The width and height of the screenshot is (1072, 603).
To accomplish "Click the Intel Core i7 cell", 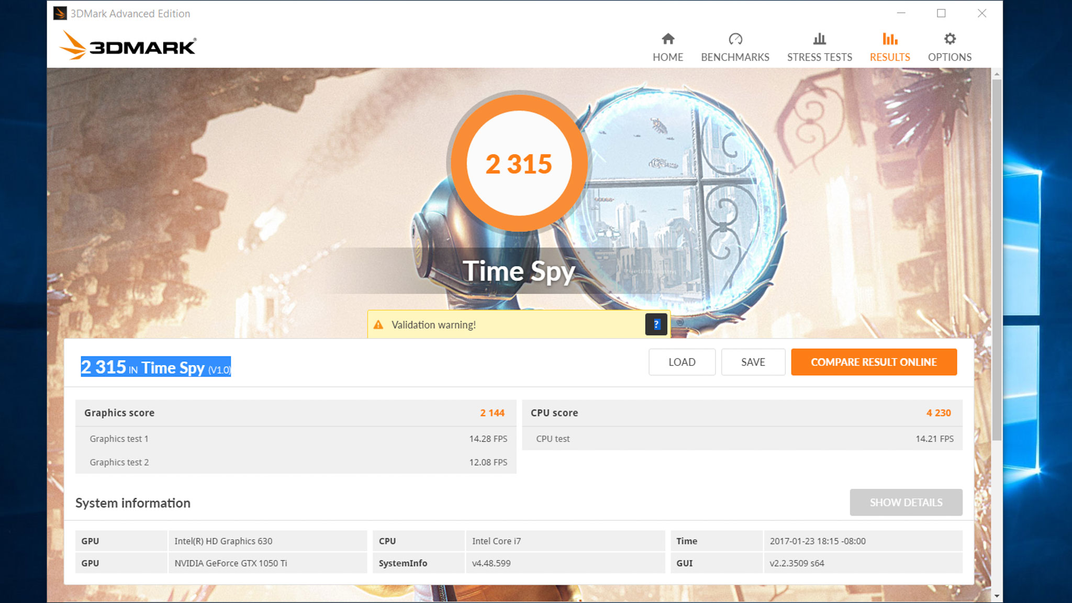I will tap(565, 541).
